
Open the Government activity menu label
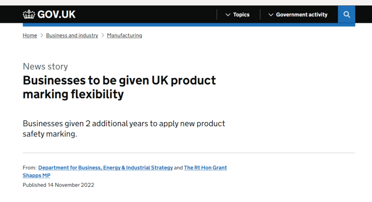tap(301, 15)
